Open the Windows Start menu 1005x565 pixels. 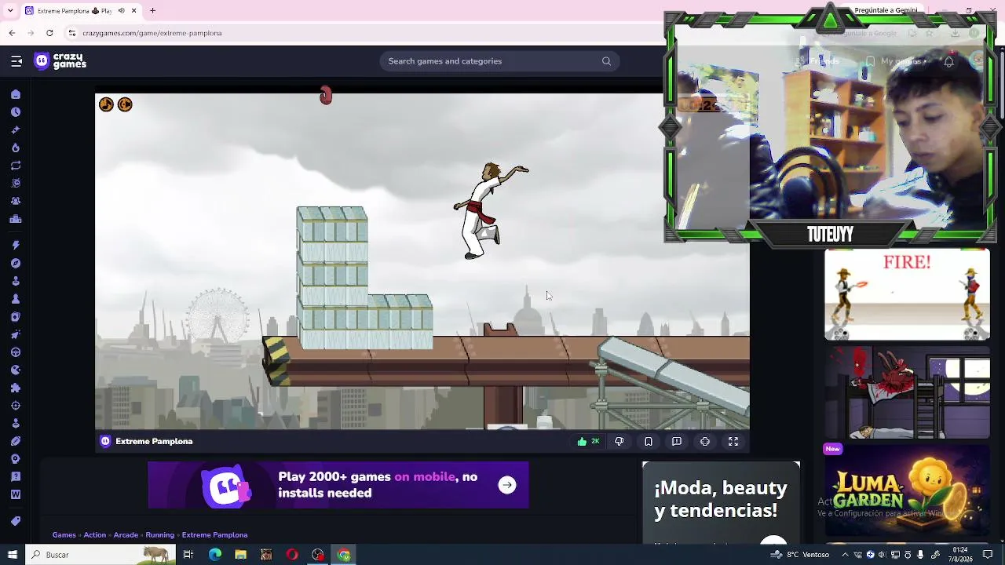pos(12,555)
